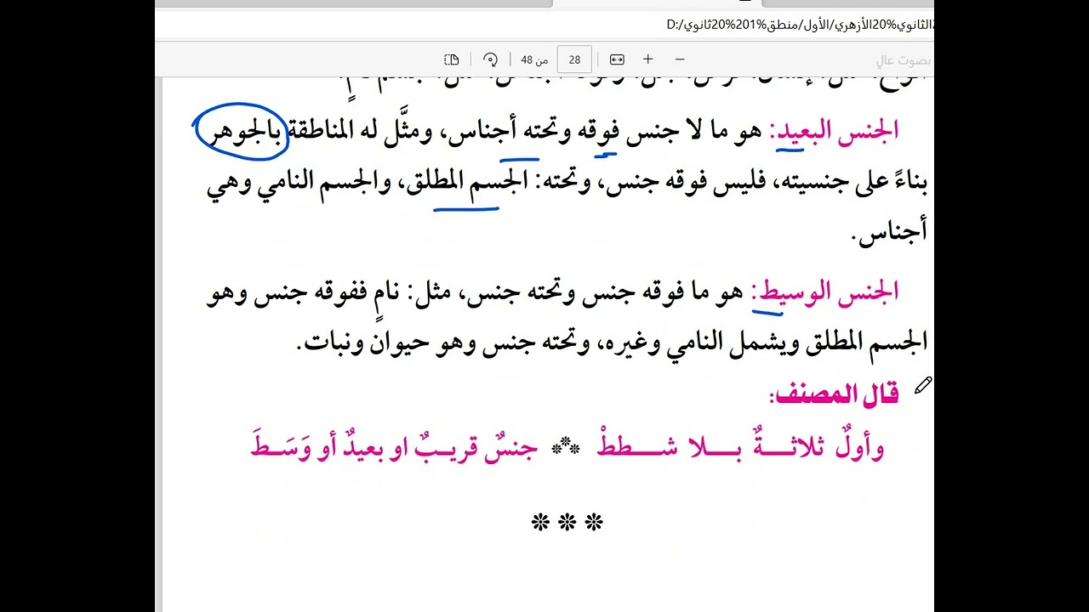The height and width of the screenshot is (612, 1089).
Task: Toggle fit to width
Action: click(617, 59)
